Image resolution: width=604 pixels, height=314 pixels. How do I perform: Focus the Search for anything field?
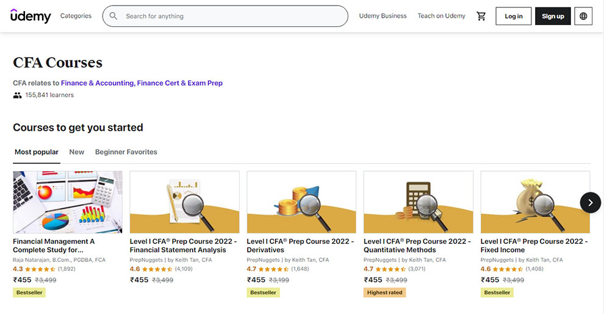(232, 16)
